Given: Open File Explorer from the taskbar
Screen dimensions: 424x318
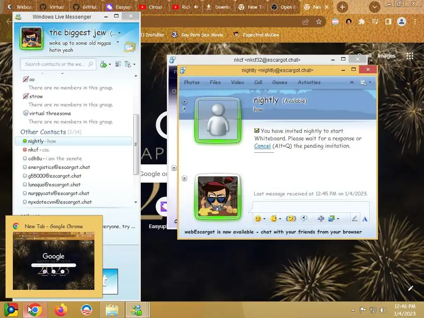Looking at the screenshot, I should 112,310.
